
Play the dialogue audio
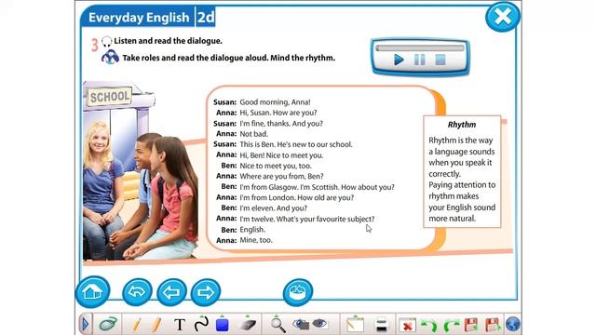(x=399, y=60)
